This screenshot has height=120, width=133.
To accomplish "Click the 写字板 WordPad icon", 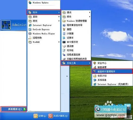I will (x=64, y=50).
